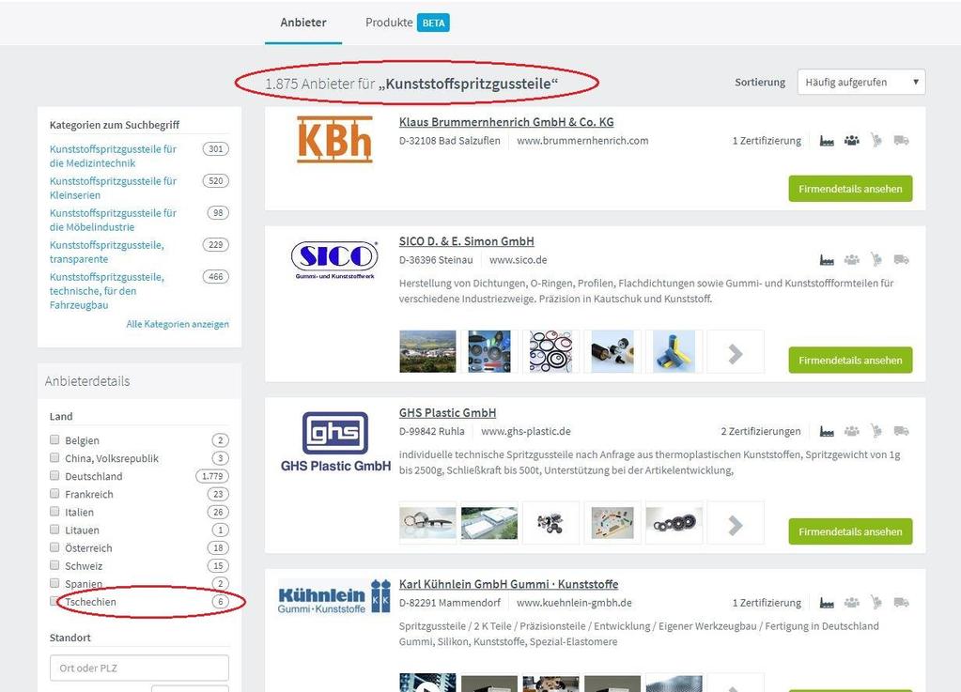This screenshot has width=961, height=692.
Task: Visit www.brummernhenrich.com website link
Action: (x=582, y=141)
